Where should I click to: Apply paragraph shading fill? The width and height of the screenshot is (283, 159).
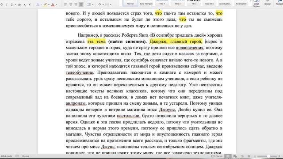99,5
